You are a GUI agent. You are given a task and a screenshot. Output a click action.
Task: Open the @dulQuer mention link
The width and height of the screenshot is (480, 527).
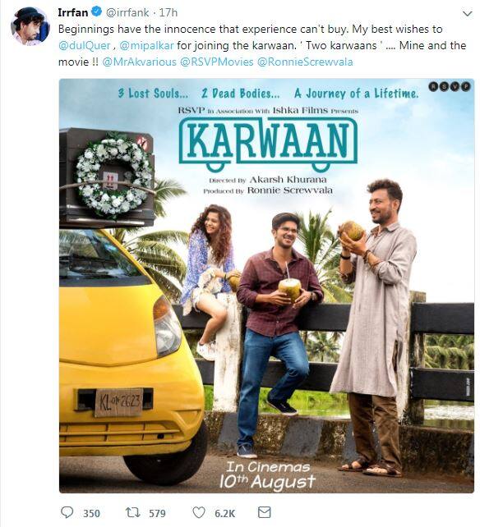pos(84,45)
